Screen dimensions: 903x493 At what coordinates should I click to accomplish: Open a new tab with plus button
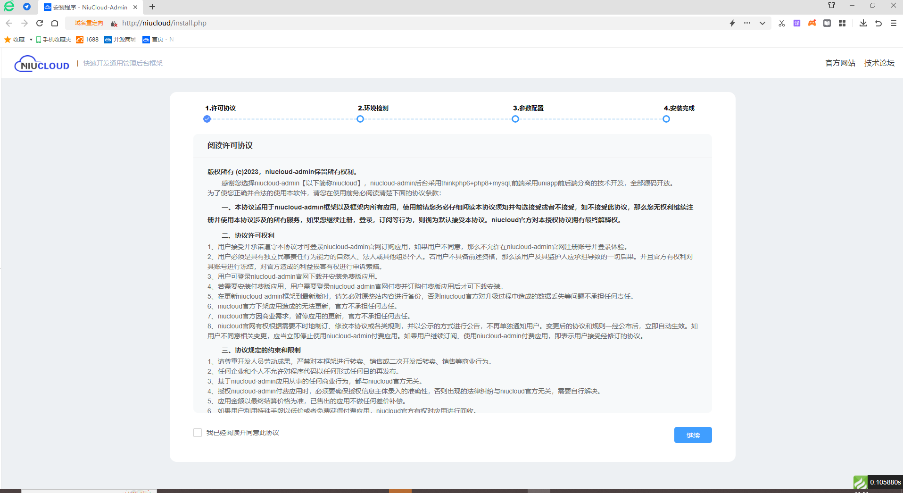[x=152, y=7]
